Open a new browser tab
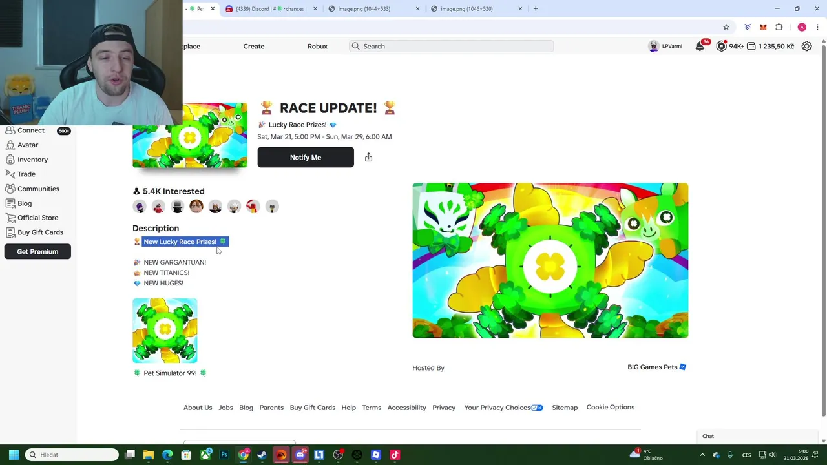 [536, 9]
